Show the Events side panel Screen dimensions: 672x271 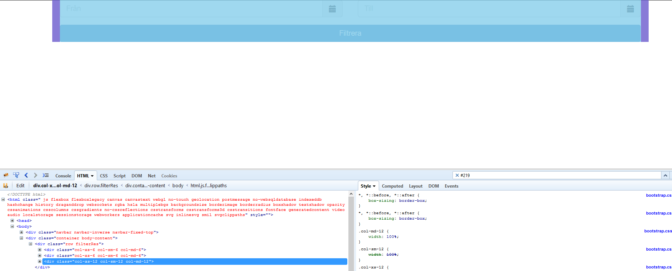(451, 186)
